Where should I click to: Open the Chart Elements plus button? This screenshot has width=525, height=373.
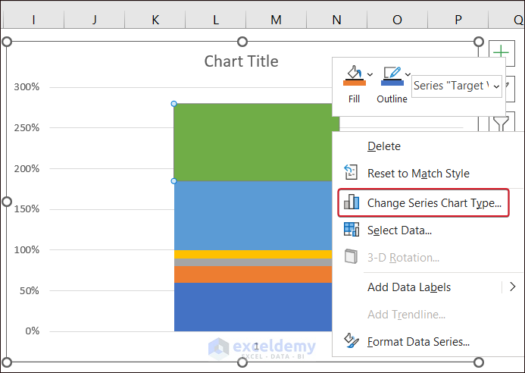point(500,52)
